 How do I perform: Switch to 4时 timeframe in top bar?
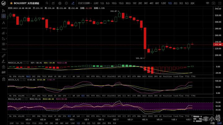click(151, 3)
